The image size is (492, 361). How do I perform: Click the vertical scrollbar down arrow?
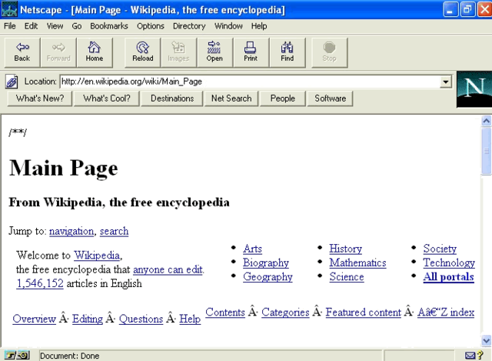click(487, 340)
